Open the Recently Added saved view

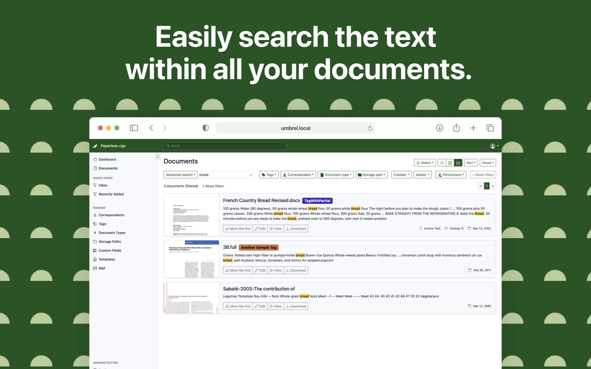tap(111, 194)
